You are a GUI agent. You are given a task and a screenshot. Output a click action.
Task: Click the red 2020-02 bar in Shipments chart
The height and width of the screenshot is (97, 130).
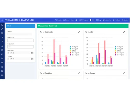point(54,52)
